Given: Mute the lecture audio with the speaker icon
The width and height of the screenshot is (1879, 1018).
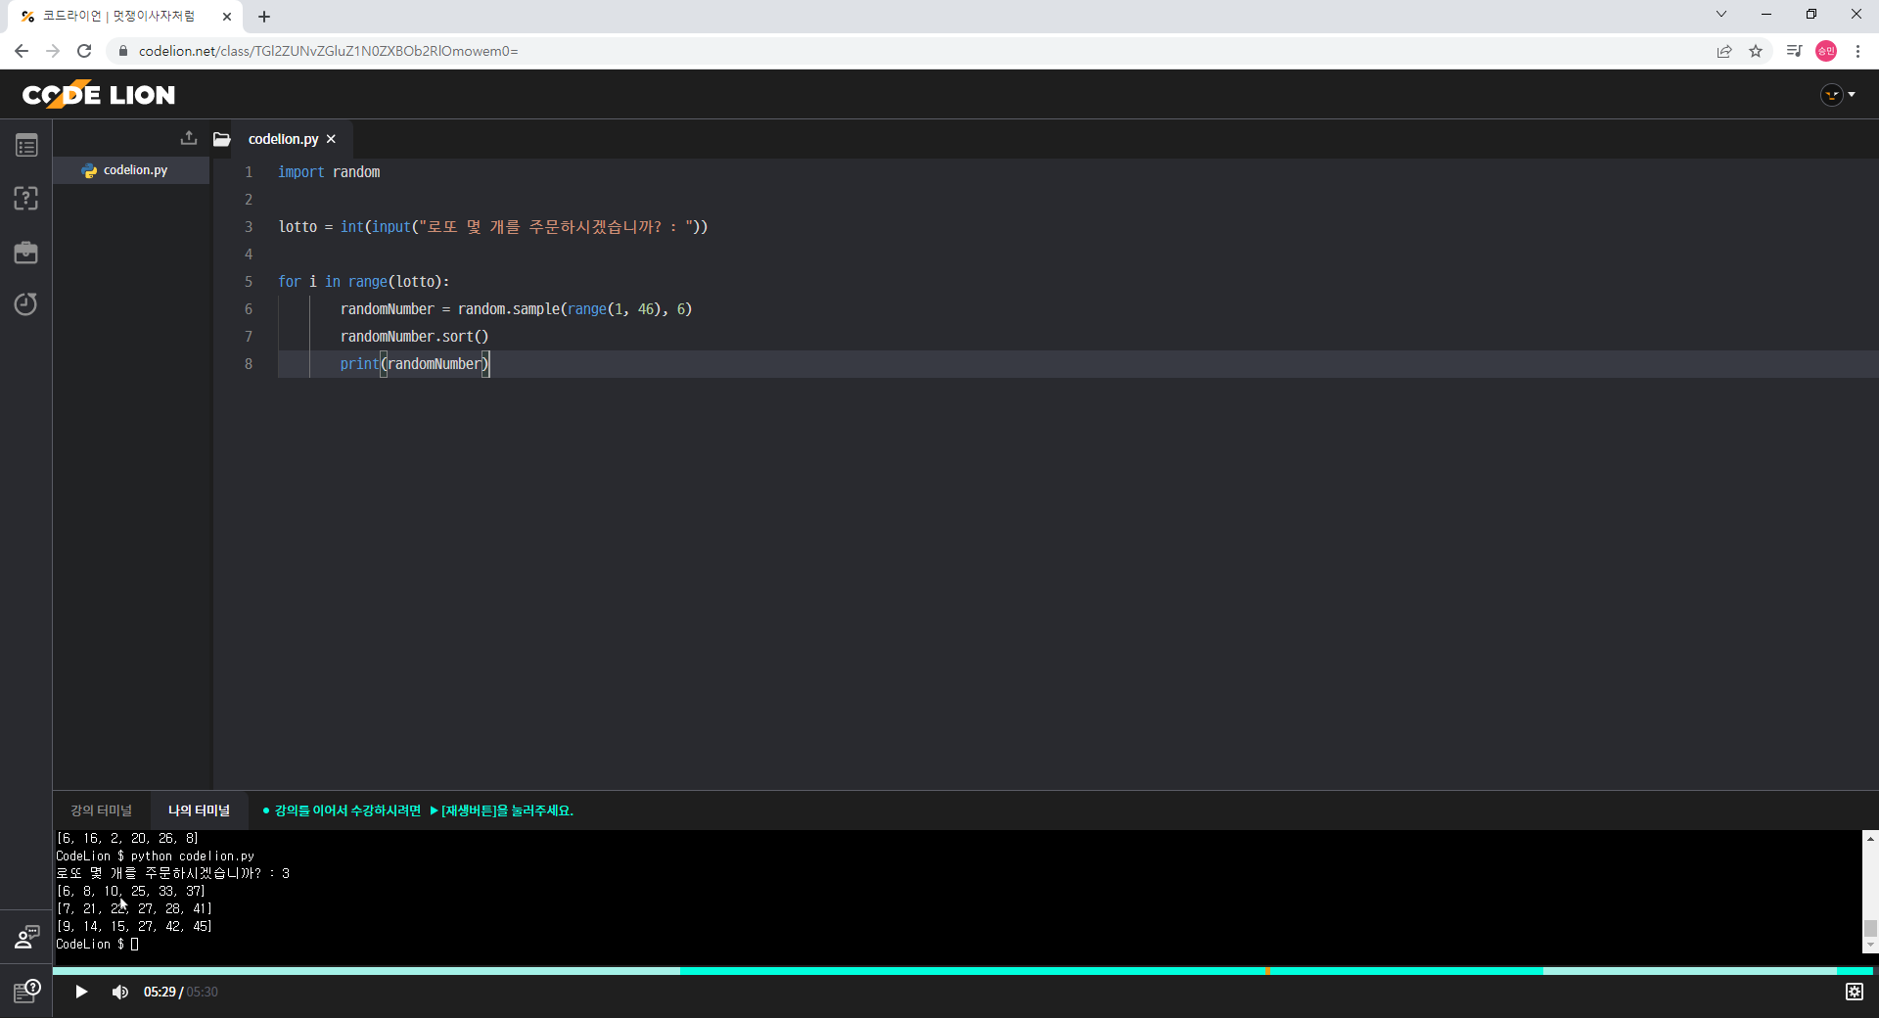Looking at the screenshot, I should tap(120, 992).
